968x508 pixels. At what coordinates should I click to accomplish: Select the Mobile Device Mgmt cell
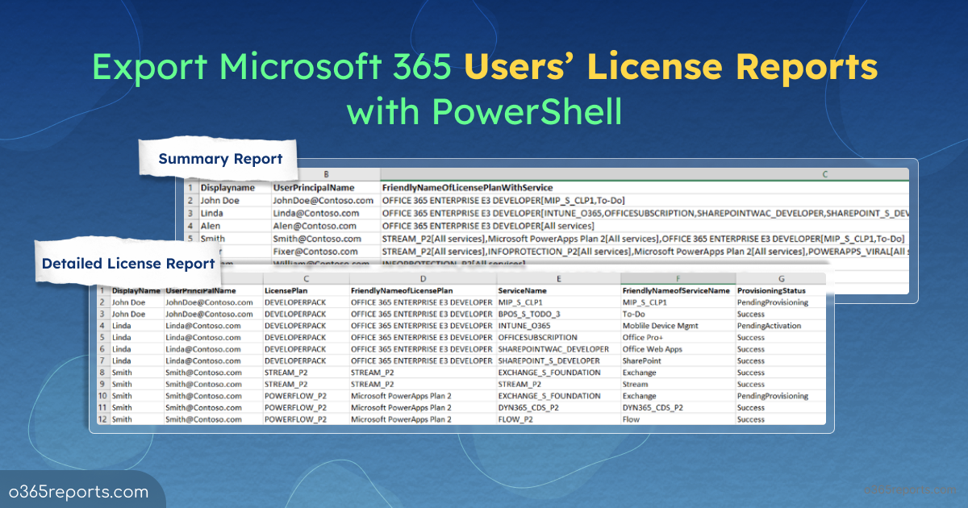pos(660,326)
